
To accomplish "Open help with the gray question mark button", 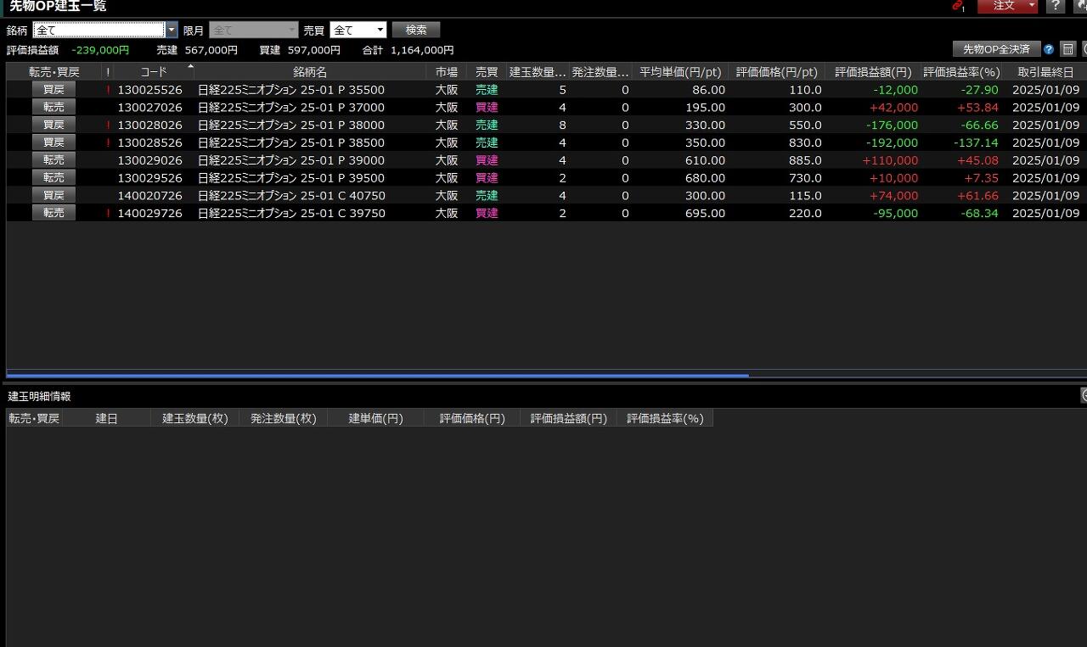I will click(1056, 6).
